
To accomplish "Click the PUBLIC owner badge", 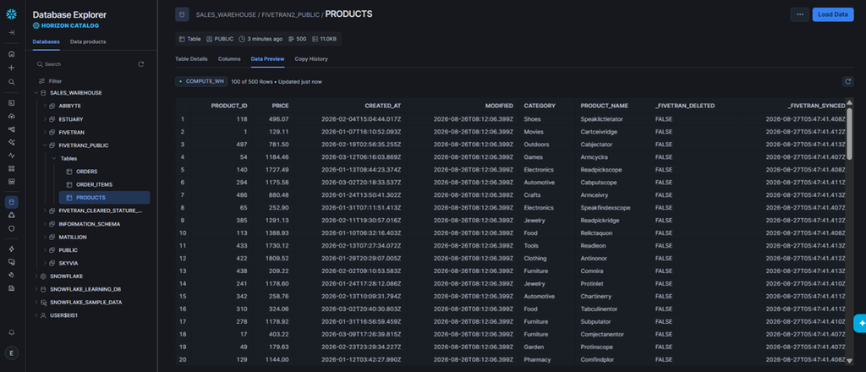I will coord(221,39).
